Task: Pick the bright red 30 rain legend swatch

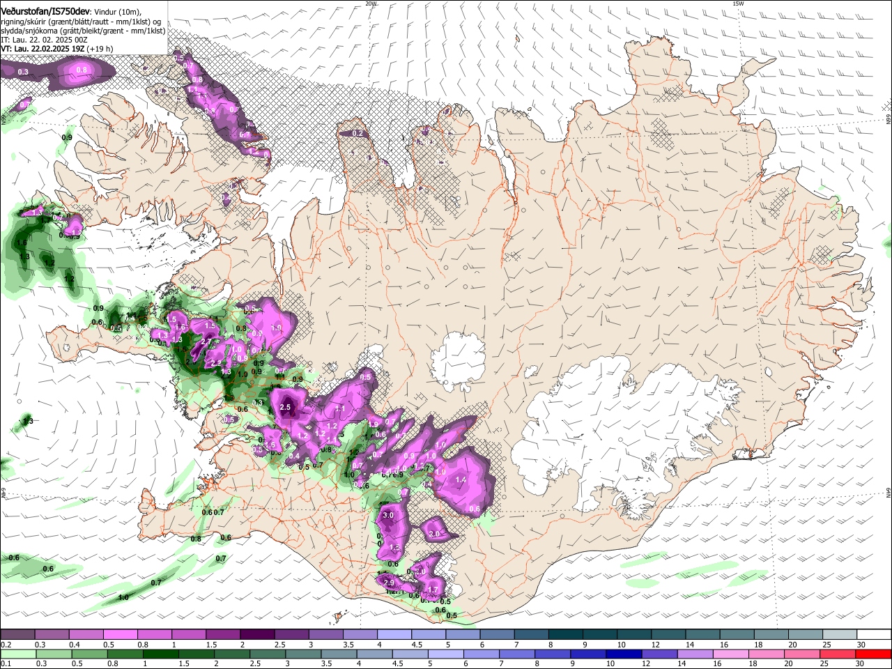Action: [x=874, y=654]
